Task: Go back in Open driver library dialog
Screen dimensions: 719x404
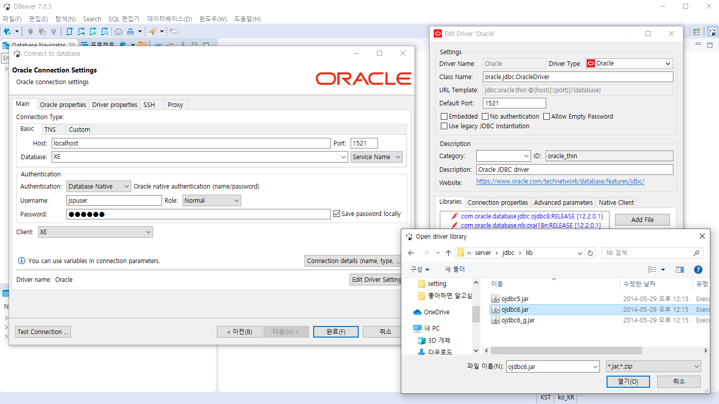Action: (411, 253)
